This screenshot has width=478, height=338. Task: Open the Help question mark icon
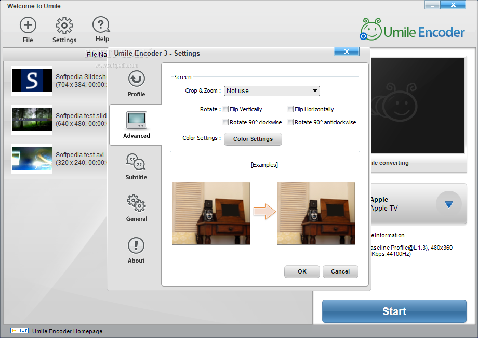point(101,25)
